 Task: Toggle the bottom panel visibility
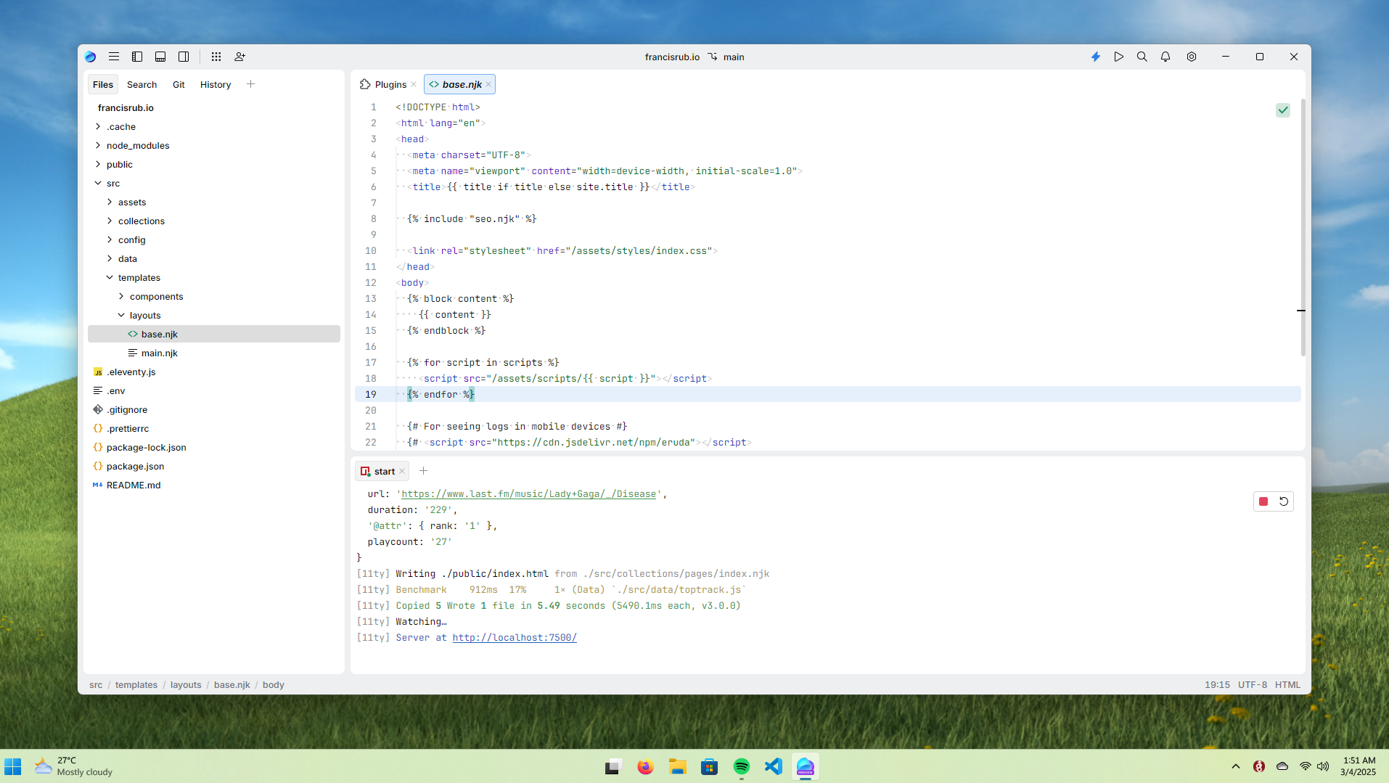[x=160, y=57]
